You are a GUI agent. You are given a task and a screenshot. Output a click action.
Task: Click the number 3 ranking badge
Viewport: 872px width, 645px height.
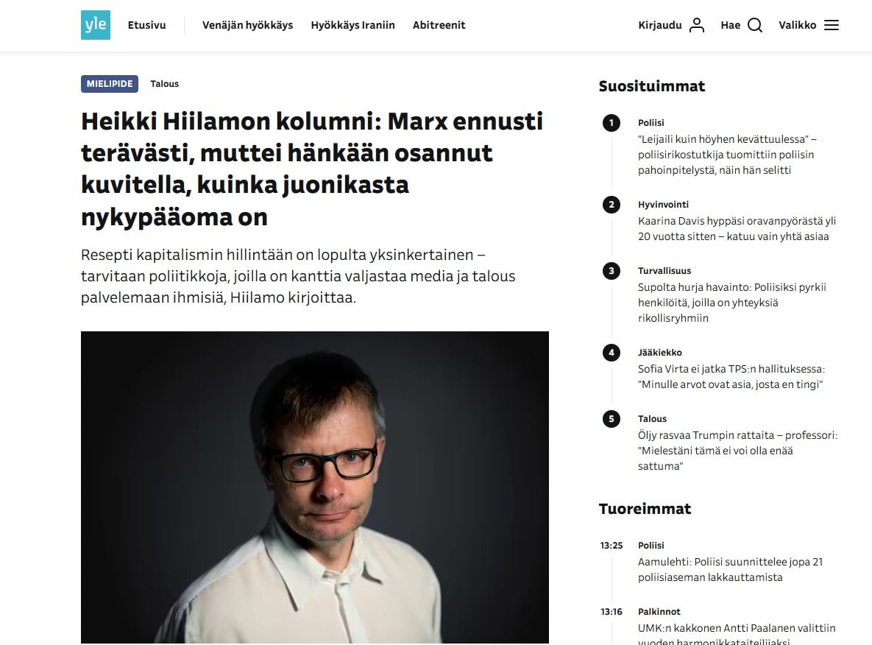point(611,271)
